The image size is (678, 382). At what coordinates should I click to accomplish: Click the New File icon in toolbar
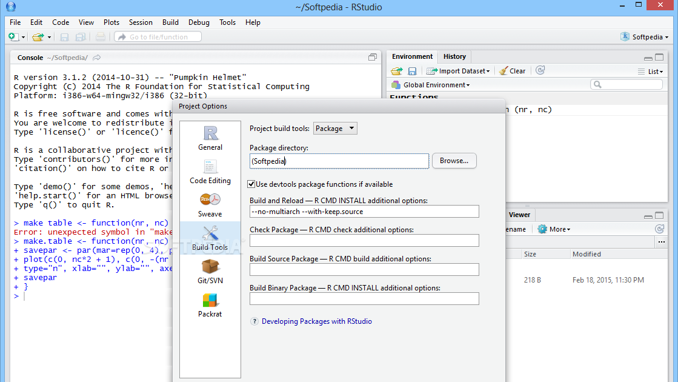click(13, 37)
